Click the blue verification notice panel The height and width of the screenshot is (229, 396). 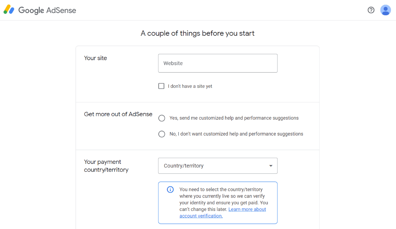[218, 202]
